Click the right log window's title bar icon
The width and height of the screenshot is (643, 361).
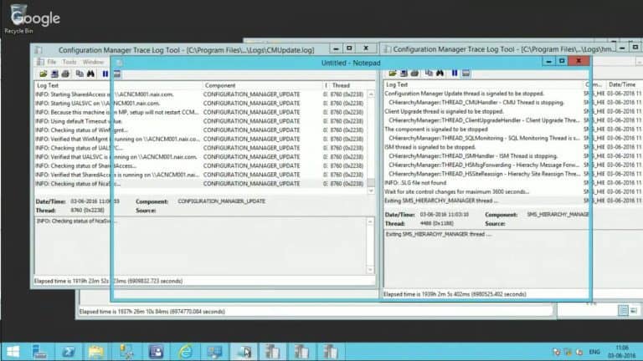pos(388,49)
